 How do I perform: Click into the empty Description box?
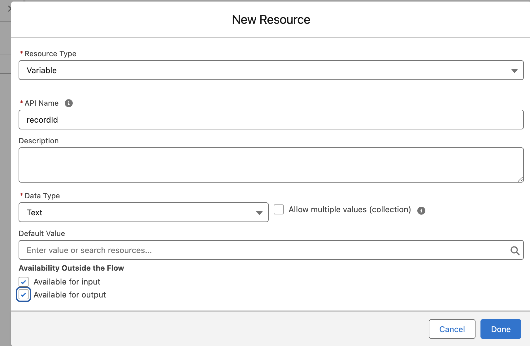coord(269,165)
